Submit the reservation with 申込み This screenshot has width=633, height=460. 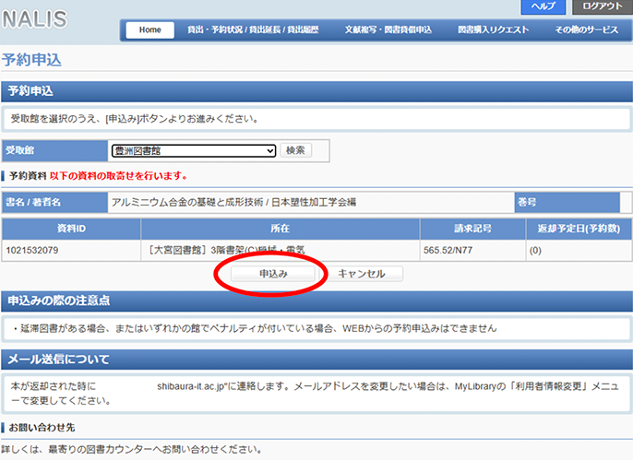pos(273,274)
